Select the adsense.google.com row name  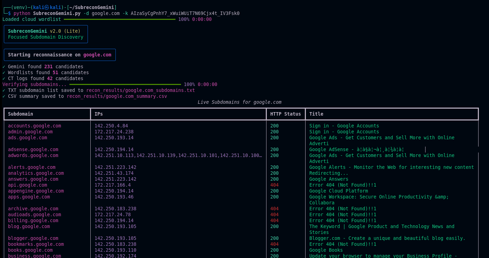(x=33, y=149)
